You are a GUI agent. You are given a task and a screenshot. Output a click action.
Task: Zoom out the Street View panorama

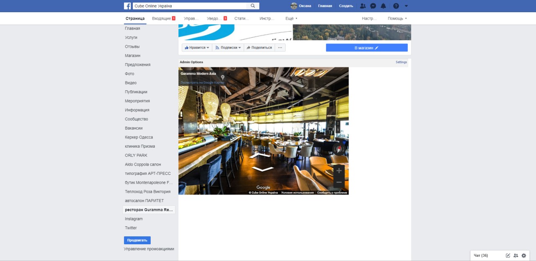click(339, 182)
